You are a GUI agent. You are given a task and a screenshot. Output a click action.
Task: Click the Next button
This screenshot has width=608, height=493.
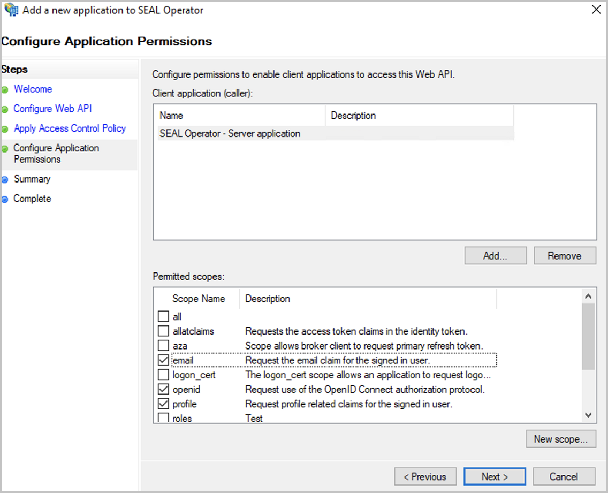coord(494,476)
